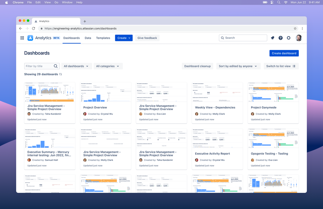Click the Wi-Fi status icon
The width and height of the screenshot is (323, 209).
point(286,3)
